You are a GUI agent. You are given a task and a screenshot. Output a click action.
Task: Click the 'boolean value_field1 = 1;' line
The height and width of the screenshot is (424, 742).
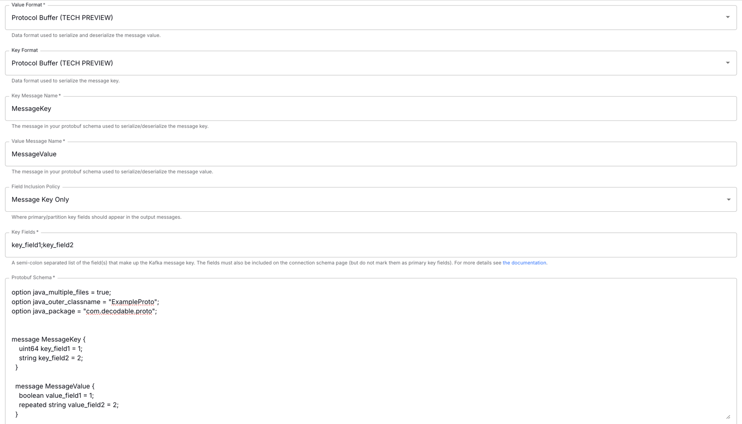point(56,396)
